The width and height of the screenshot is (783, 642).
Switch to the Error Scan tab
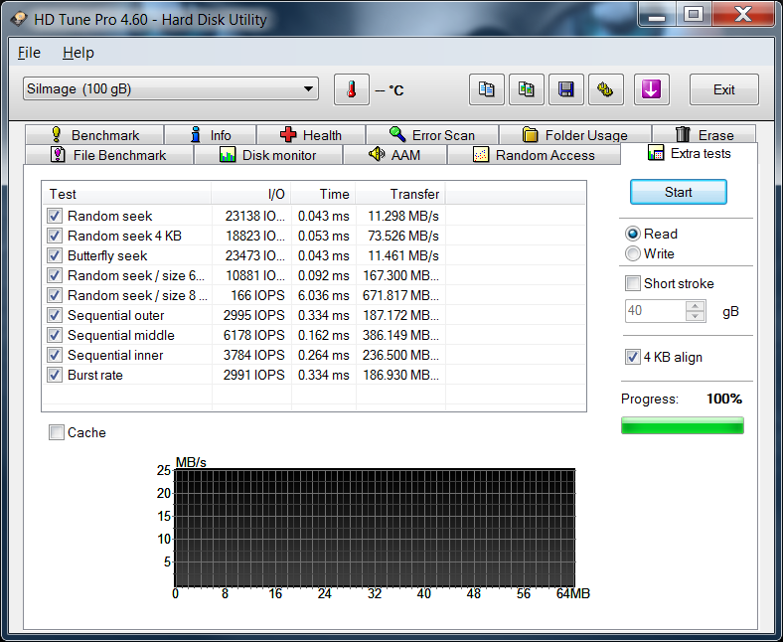[x=431, y=135]
